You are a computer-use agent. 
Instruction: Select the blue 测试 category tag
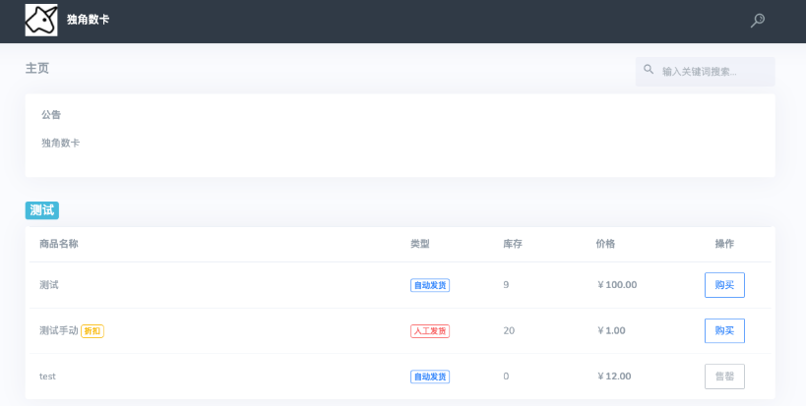[x=41, y=210]
